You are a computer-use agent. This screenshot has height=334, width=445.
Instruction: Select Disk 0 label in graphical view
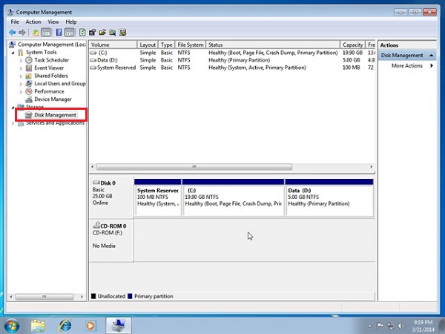[x=108, y=183]
